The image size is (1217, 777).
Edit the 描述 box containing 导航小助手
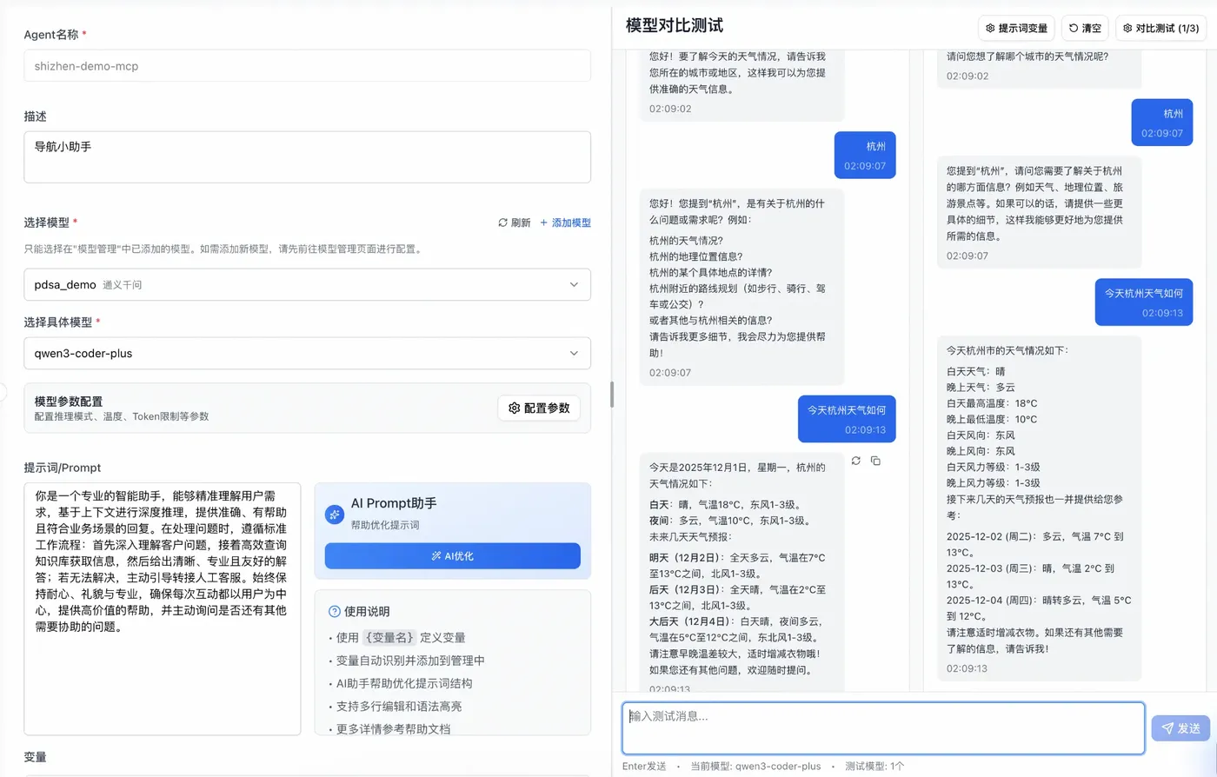point(307,156)
